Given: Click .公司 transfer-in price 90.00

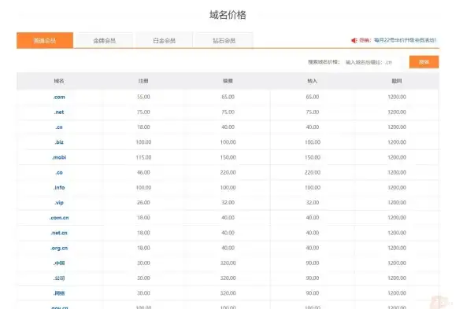Looking at the screenshot, I should [x=313, y=278].
